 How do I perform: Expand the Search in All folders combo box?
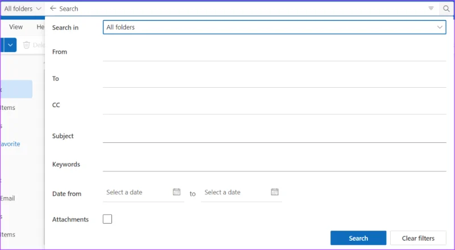point(274,27)
